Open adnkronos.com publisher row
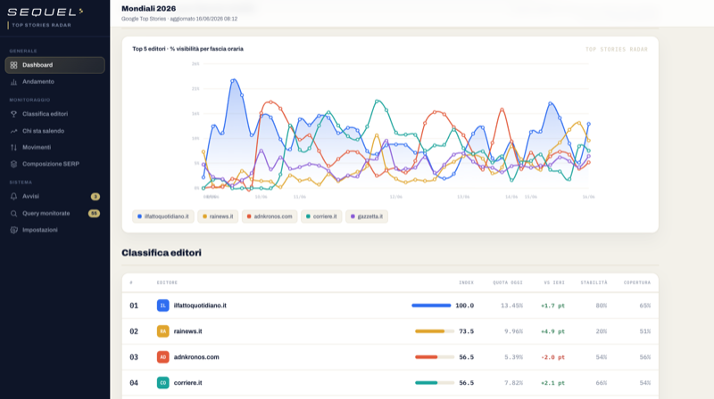 [390, 357]
